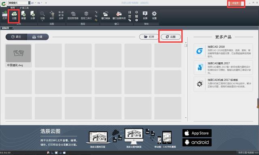
Task: Click the top small layer icon
Action: coord(96,12)
